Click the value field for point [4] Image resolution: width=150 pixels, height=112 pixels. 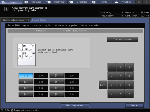tap(41, 94)
